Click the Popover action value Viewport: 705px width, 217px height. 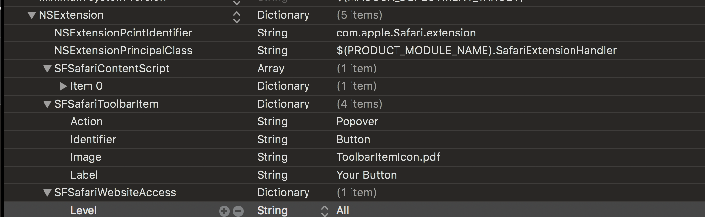357,122
